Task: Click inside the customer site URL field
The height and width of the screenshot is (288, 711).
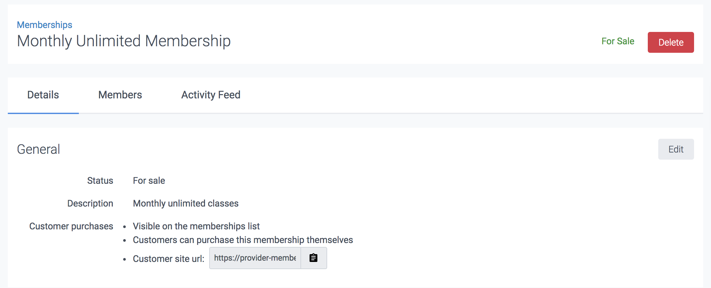Action: pyautogui.click(x=255, y=258)
